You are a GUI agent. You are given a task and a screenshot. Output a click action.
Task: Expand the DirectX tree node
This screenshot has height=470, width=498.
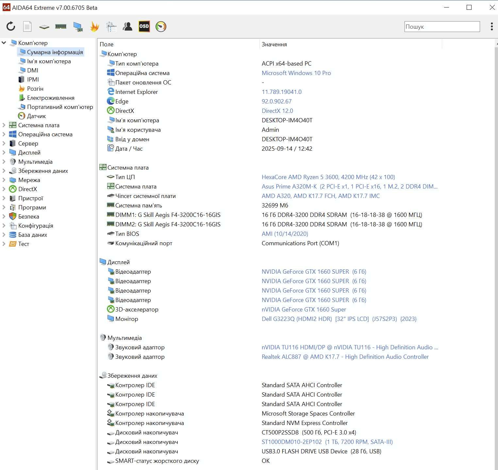4,189
